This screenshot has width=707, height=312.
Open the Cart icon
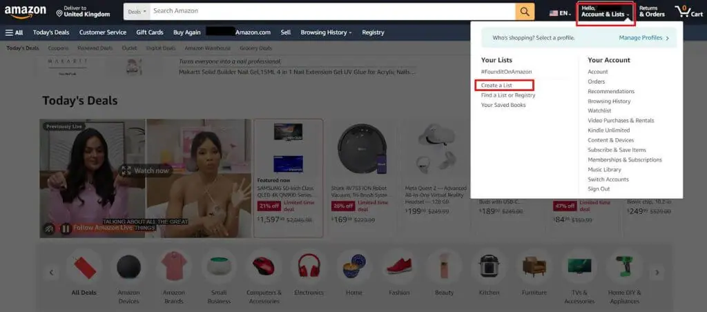pyautogui.click(x=688, y=11)
